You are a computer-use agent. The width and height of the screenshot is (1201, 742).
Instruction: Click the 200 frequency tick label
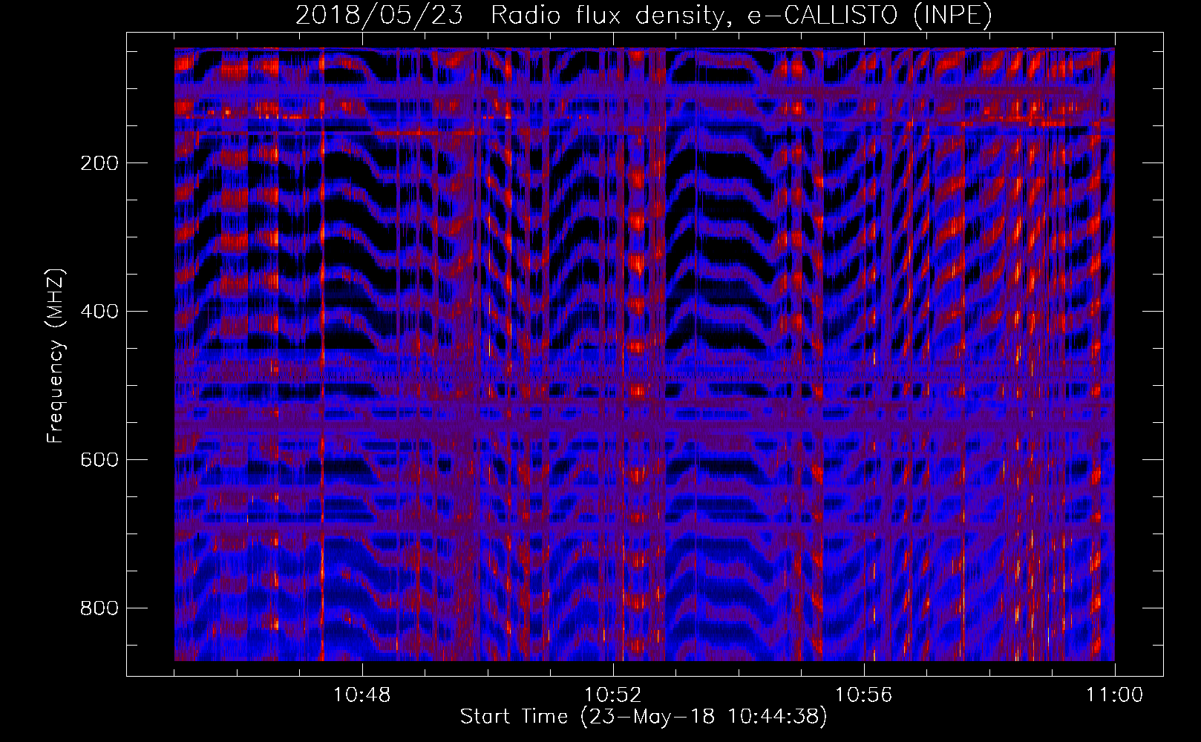[x=99, y=163]
